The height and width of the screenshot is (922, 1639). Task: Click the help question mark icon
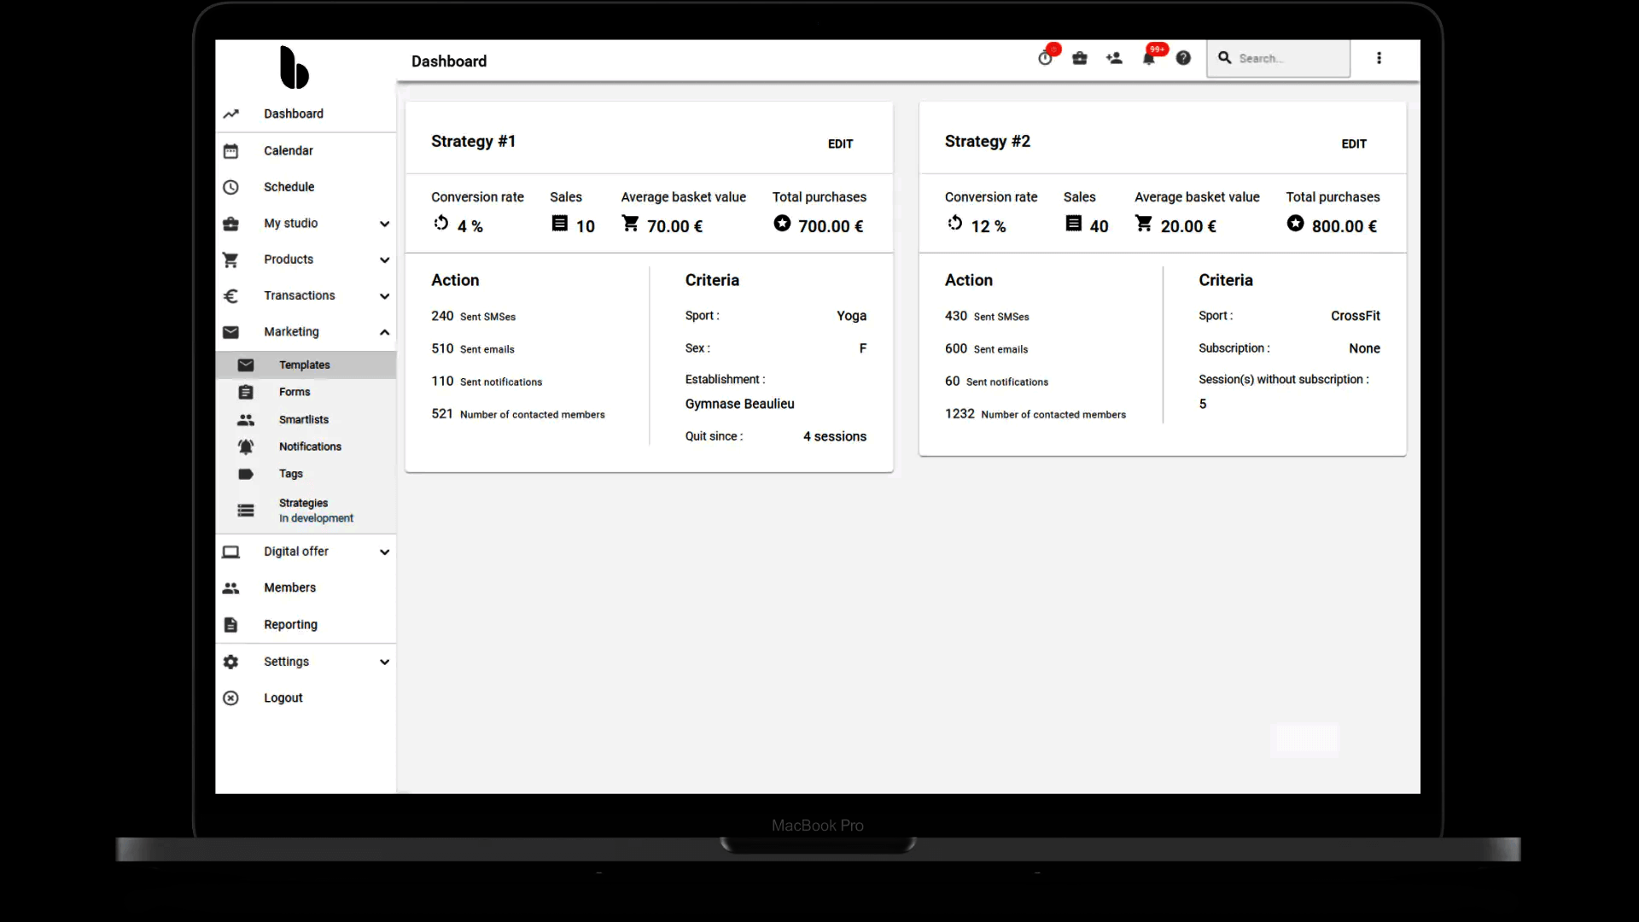tap(1183, 58)
